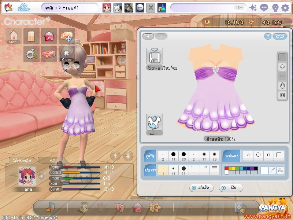Viewport: 293px width, 220px height.
Task: Click the Free#1 room name field
Action: 70,8
